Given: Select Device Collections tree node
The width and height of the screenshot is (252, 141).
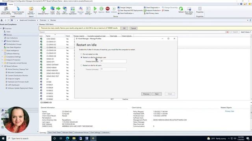Looking at the screenshot, I should [13, 41].
